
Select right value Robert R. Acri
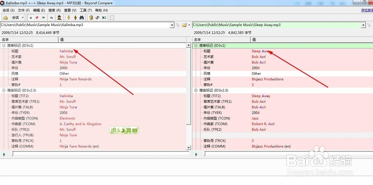(263, 124)
